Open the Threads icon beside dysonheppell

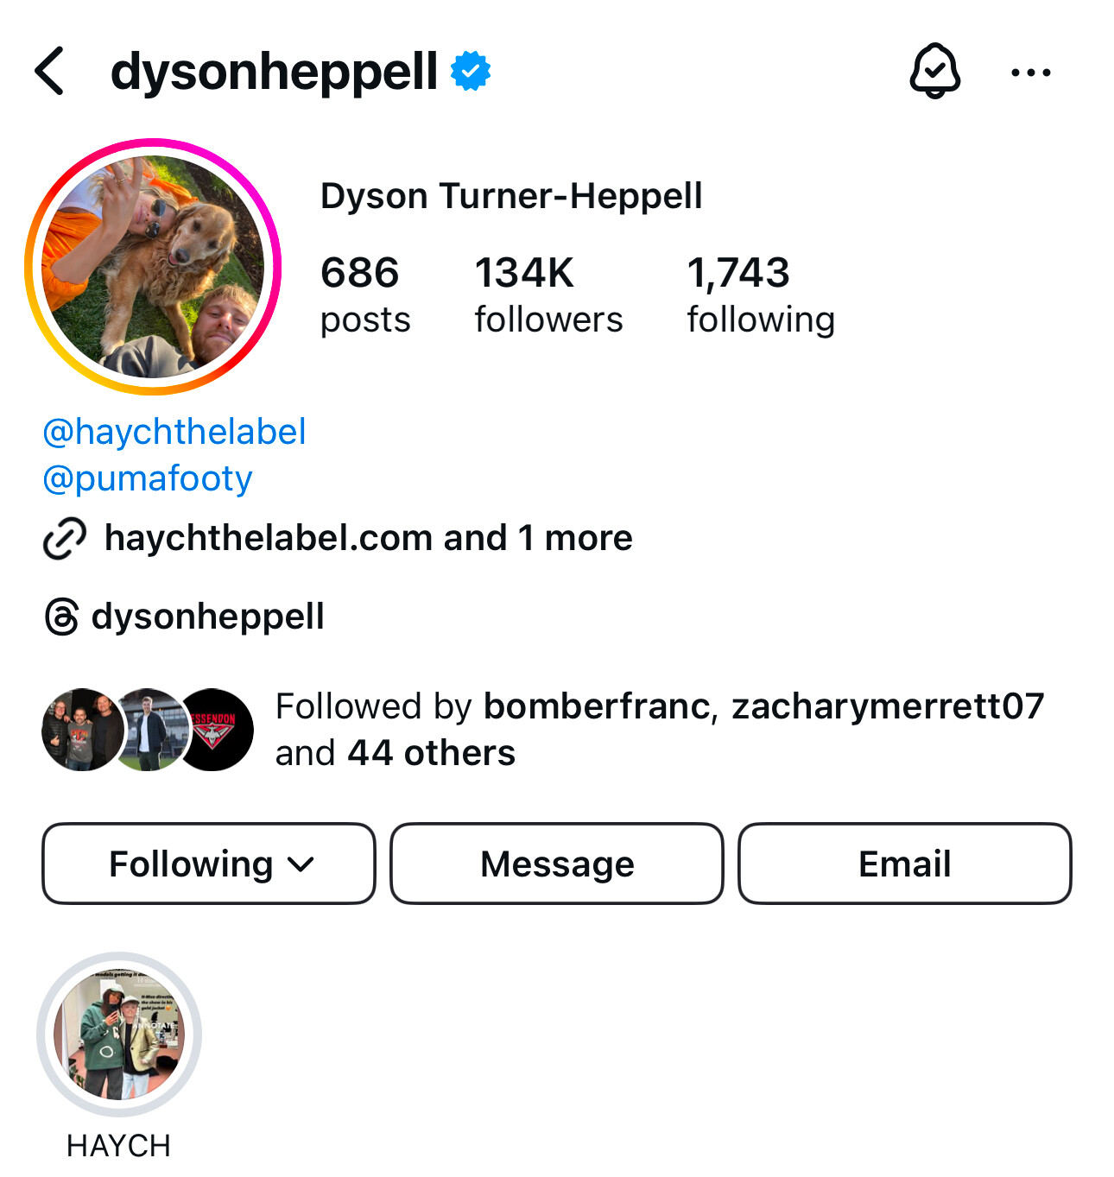point(62,617)
